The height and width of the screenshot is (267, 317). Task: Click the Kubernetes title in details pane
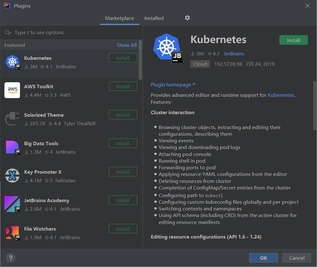click(218, 39)
